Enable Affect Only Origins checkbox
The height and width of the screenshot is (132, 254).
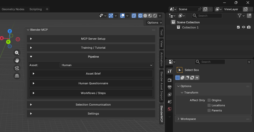(x=209, y=100)
